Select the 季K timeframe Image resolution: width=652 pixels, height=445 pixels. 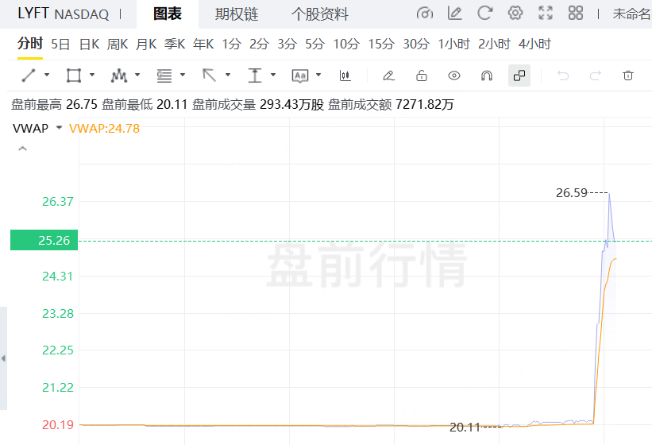175,44
